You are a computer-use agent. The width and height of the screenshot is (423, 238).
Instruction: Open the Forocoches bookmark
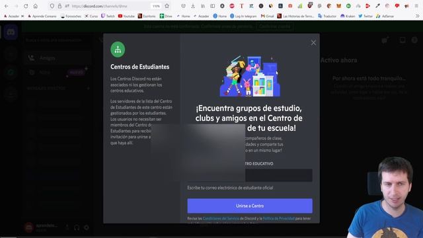tap(71, 16)
